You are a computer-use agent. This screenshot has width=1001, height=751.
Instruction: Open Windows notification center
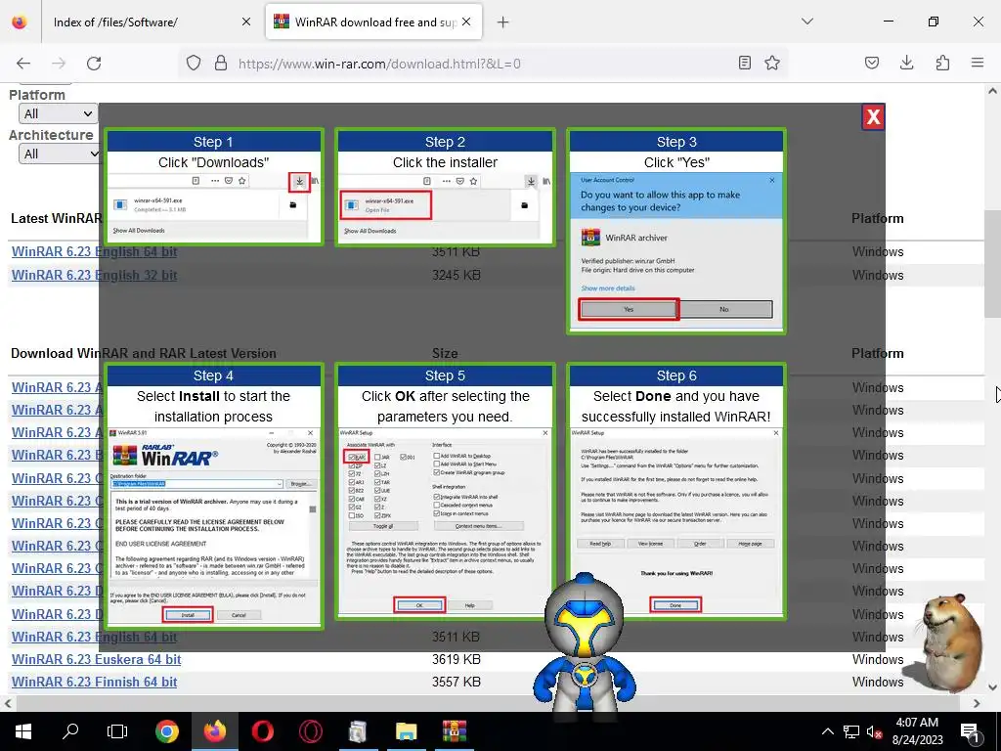point(970,731)
